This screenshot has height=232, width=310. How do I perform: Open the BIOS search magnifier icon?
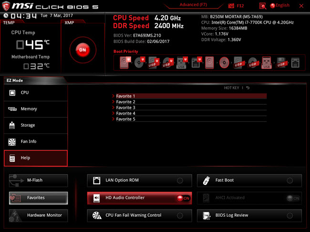[263, 6]
